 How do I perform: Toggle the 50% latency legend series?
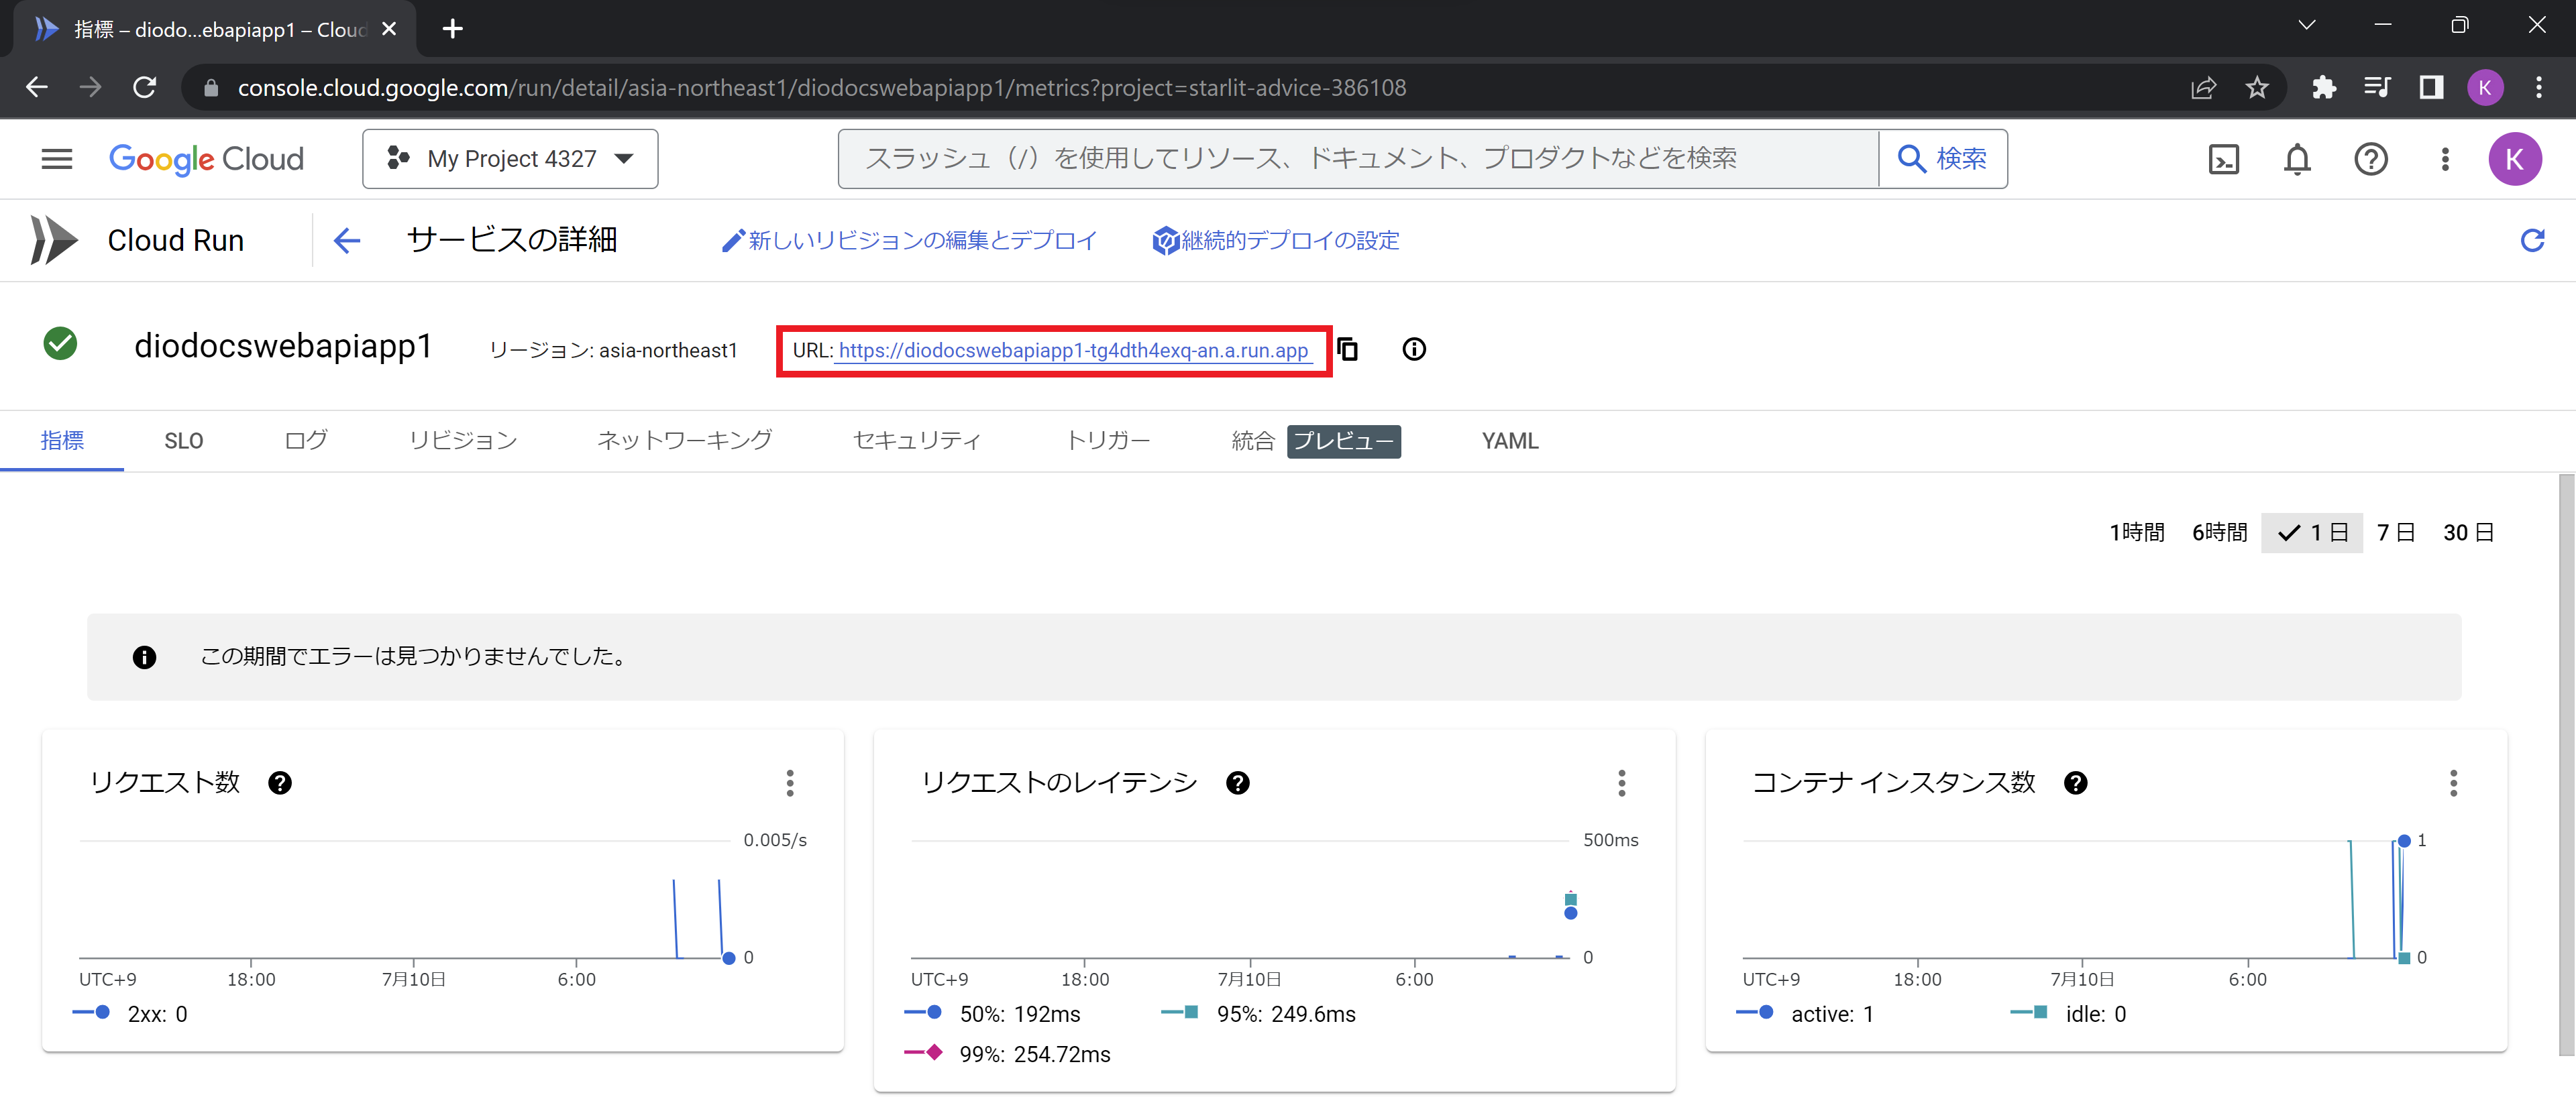(x=993, y=1014)
